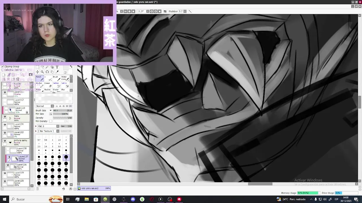The image size is (362, 203).
Task: Choose the size 50 brush preset
Action: click(66, 164)
